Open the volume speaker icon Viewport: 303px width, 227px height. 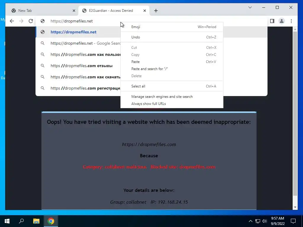265,221
